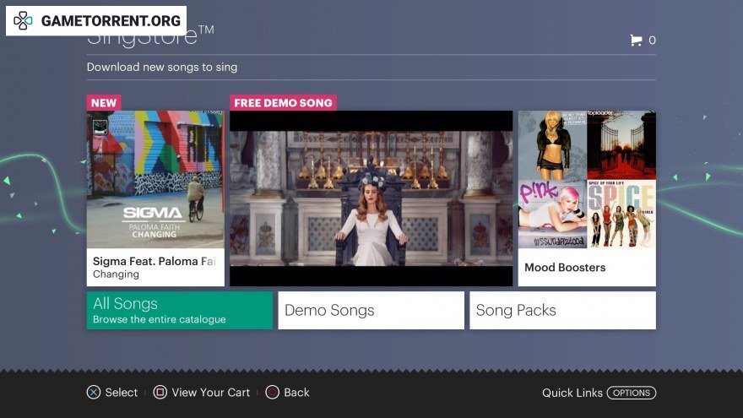
Task: Click the cross Select button icon
Action: click(94, 393)
